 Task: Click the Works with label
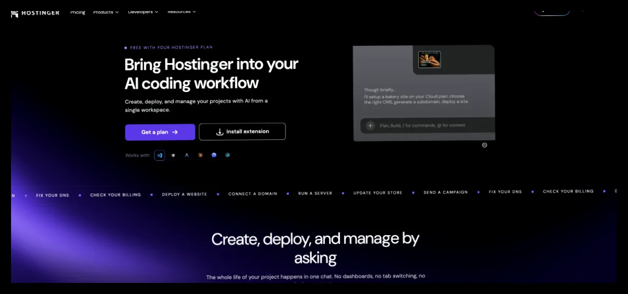pyautogui.click(x=137, y=155)
